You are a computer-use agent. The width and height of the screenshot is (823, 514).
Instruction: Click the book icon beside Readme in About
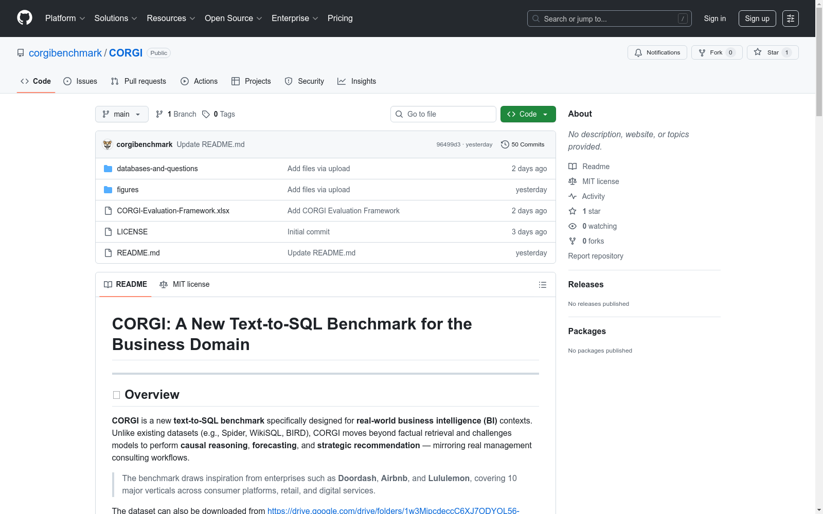pos(572,167)
